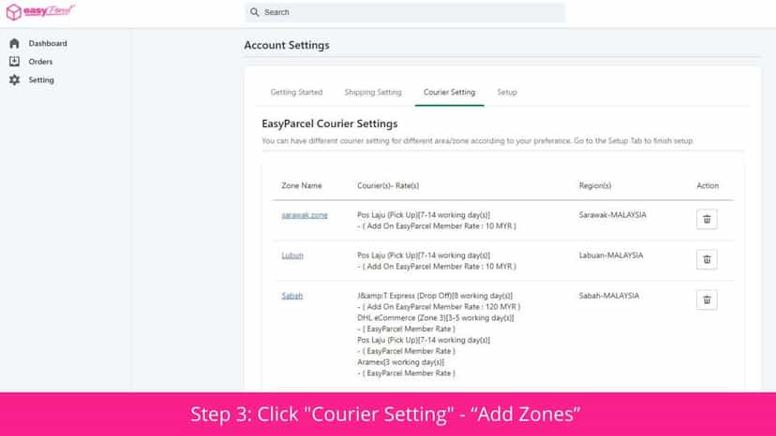Delete the sarawak zone row
Image resolution: width=776 pixels, height=436 pixels.
707,220
